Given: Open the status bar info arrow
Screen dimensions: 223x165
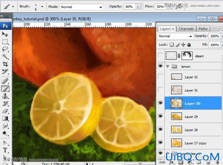Looking at the screenshot, I should 87,164.
